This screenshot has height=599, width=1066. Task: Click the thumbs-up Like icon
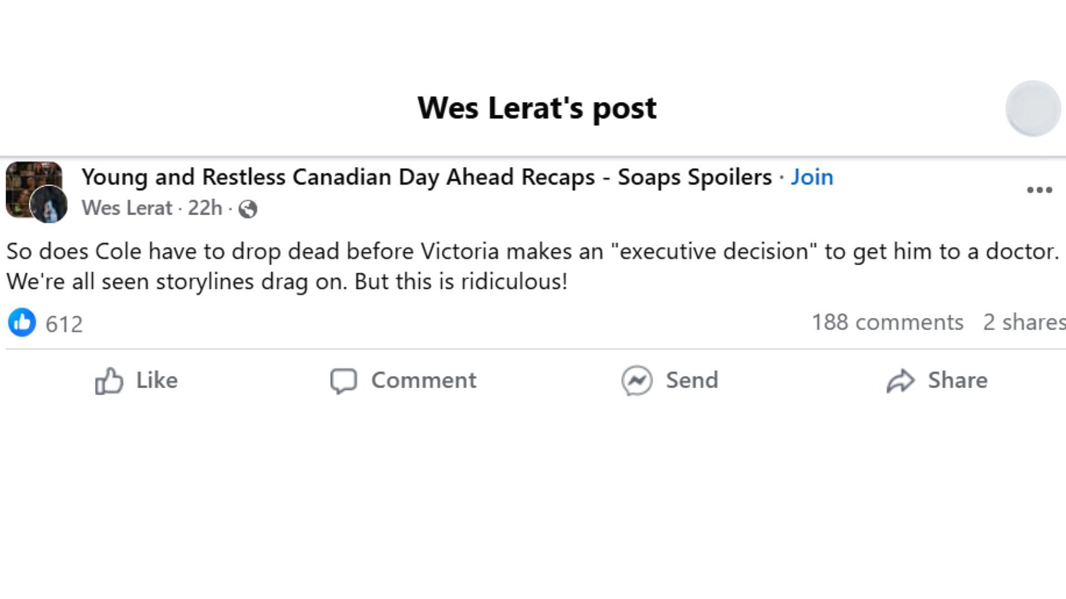click(109, 381)
